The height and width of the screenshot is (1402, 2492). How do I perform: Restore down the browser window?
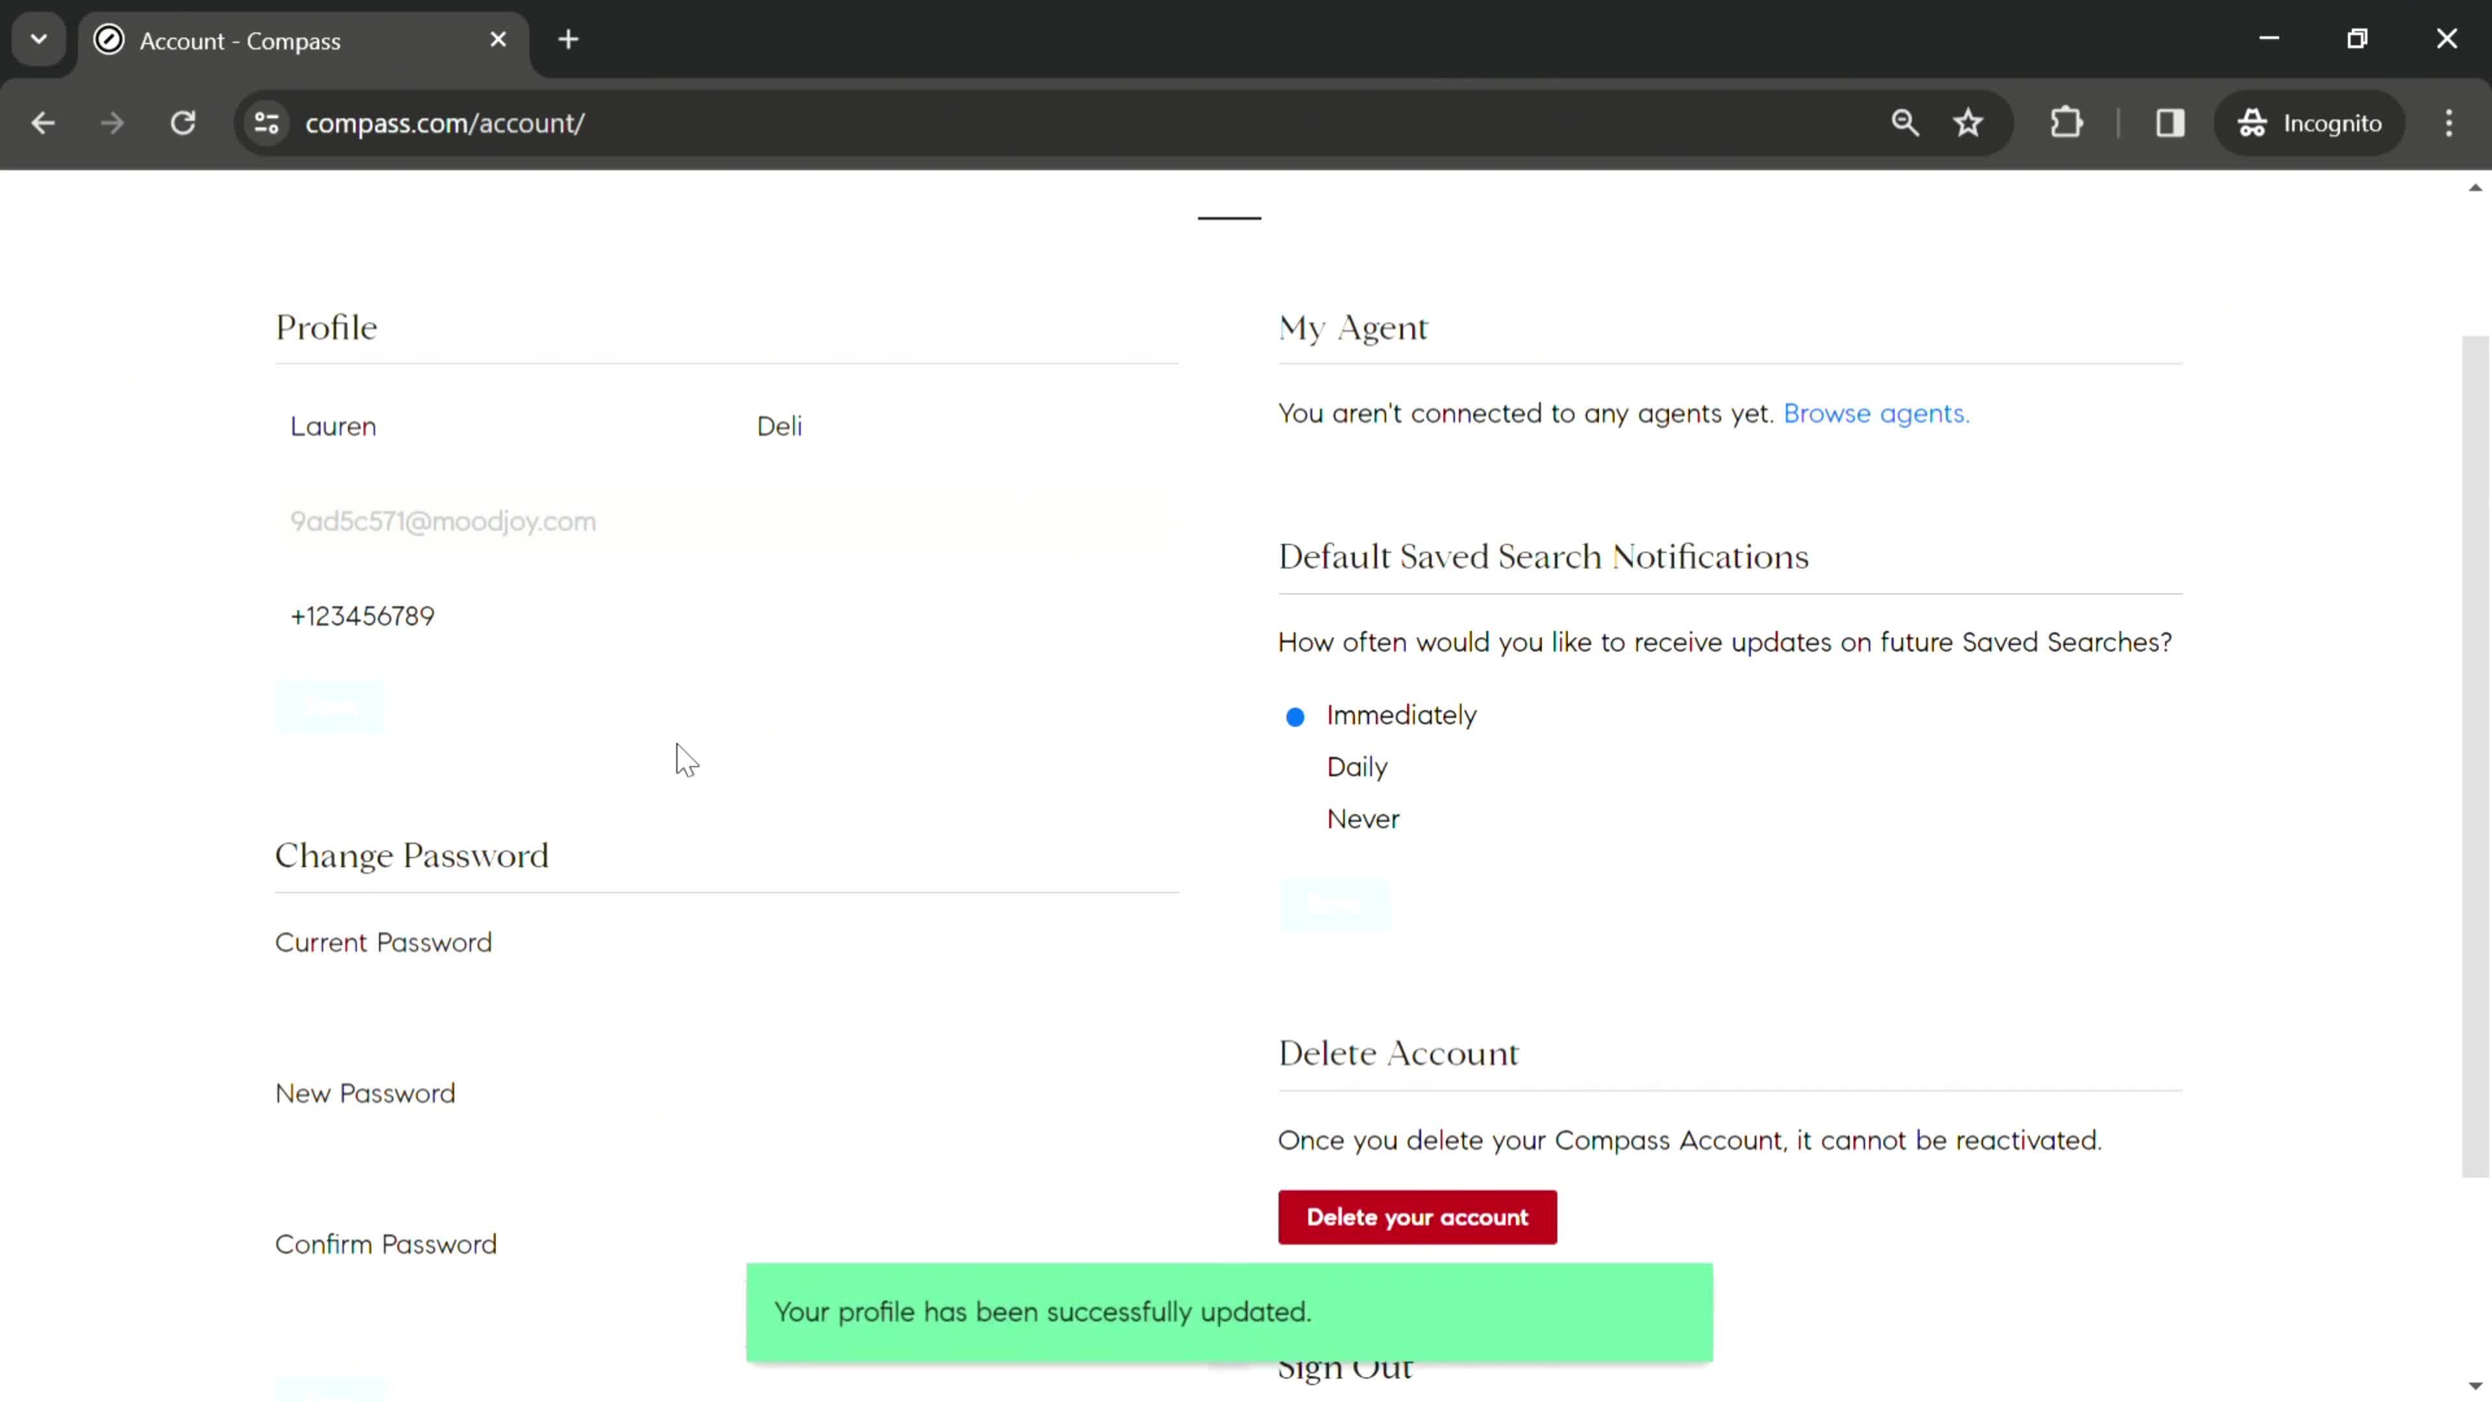[2358, 39]
